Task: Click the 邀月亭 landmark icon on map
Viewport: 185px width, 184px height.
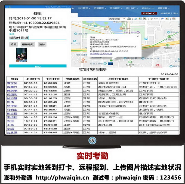Action: point(107,27)
